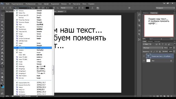Select the Lasso tool
Image resolution: width=176 pixels, height=99 pixels.
[x=2, y=22]
